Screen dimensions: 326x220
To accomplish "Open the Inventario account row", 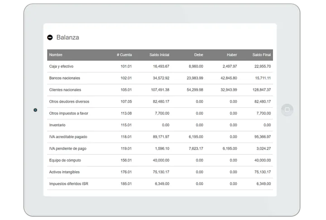I will point(58,125).
